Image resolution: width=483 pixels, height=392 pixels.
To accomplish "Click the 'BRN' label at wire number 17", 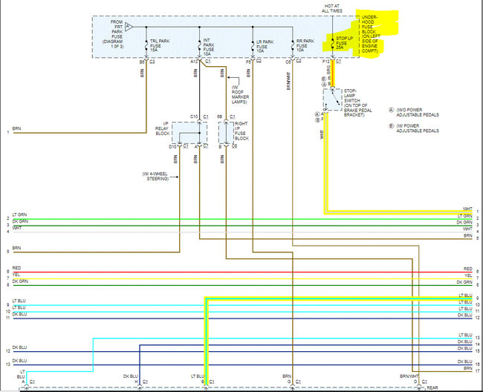I will [468, 368].
